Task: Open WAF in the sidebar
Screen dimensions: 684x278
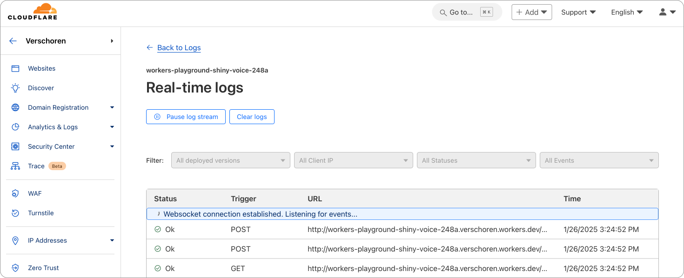Action: (35, 193)
